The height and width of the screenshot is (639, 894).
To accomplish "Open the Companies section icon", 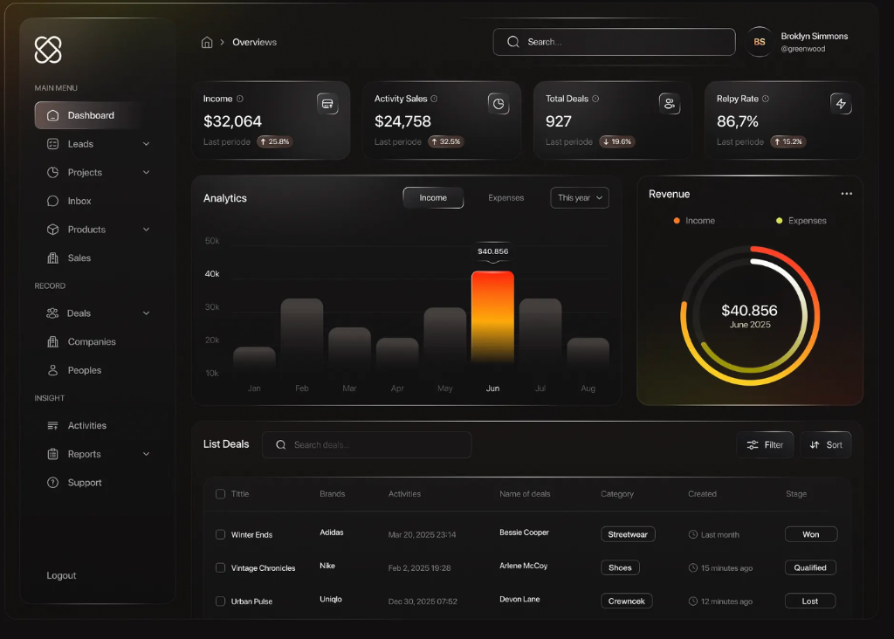I will [x=54, y=341].
